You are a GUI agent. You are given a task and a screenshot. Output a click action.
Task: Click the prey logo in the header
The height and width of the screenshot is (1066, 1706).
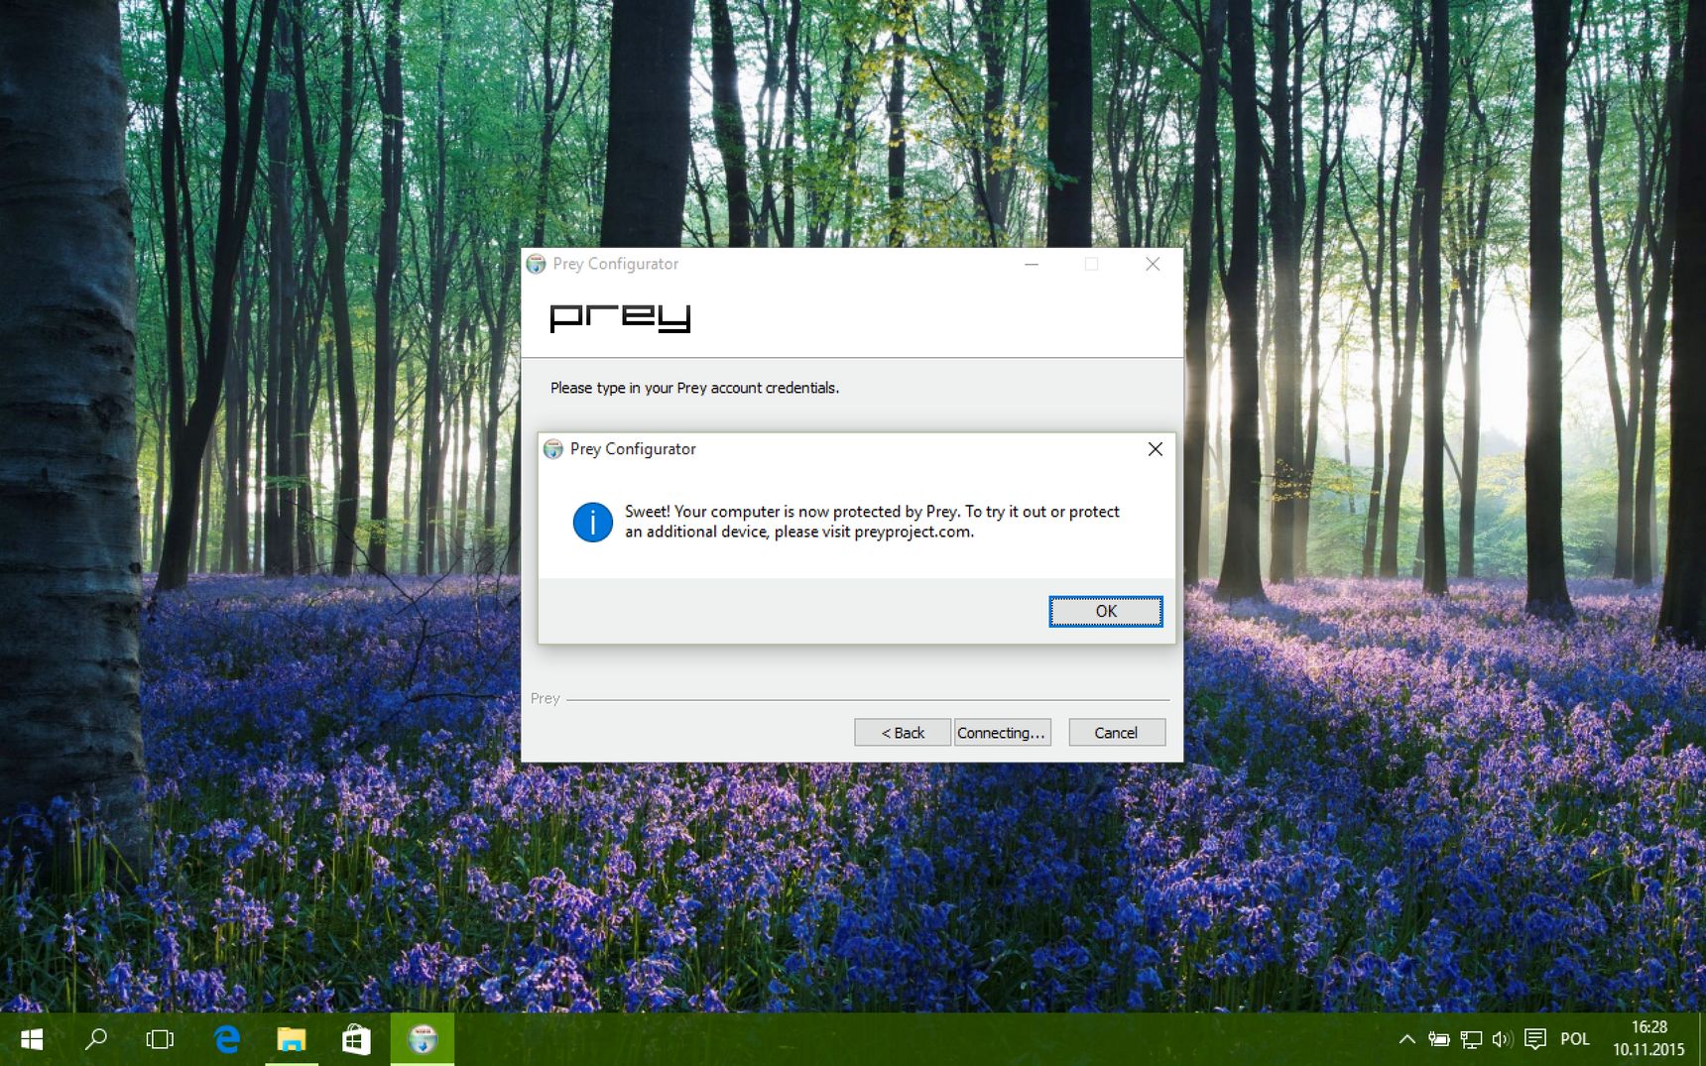(620, 317)
